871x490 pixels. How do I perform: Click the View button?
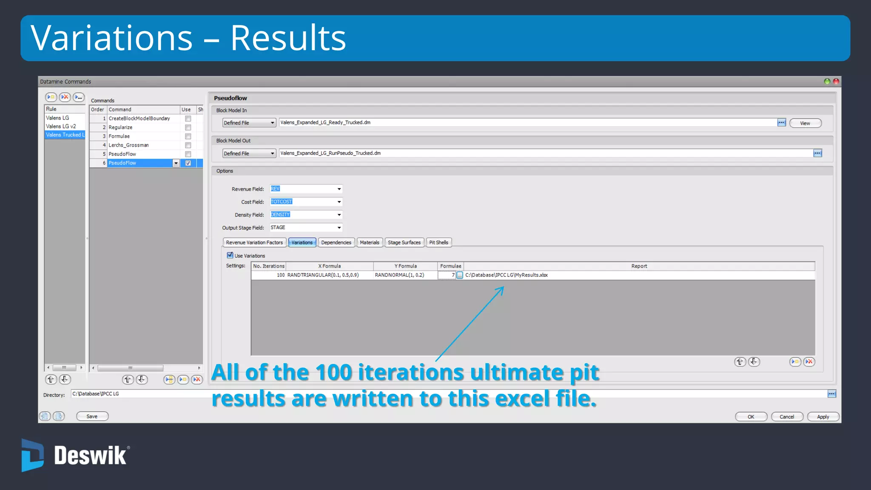point(805,123)
